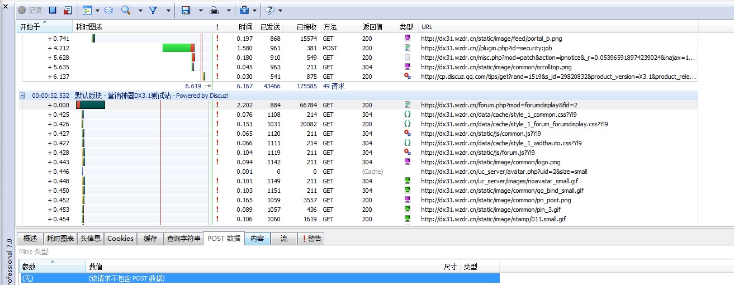Screen dimensions: 734x285
Task: Click the image icon of qq_bind_small.gif row
Action: point(408,191)
